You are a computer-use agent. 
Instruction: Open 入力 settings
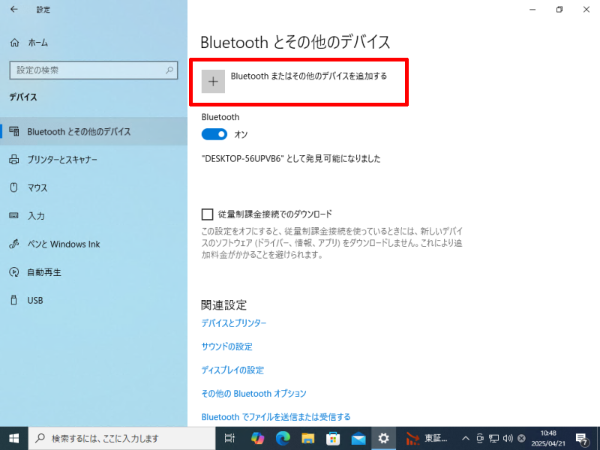click(94, 216)
